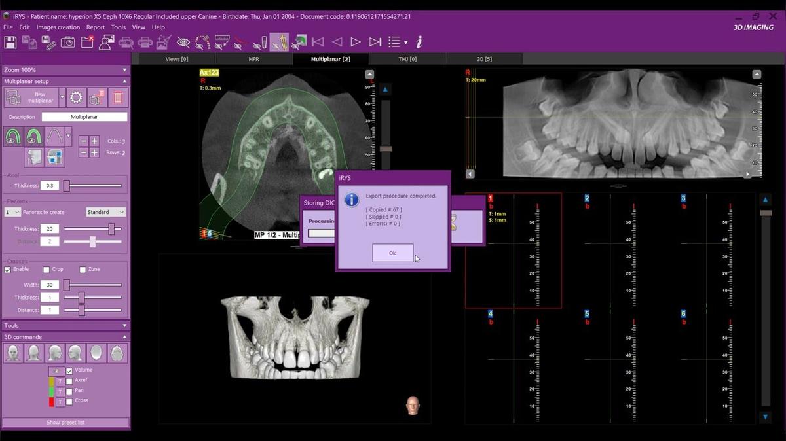Click the Save floppy disk icon in toolbar
This screenshot has height=441, width=786.
(x=9, y=42)
